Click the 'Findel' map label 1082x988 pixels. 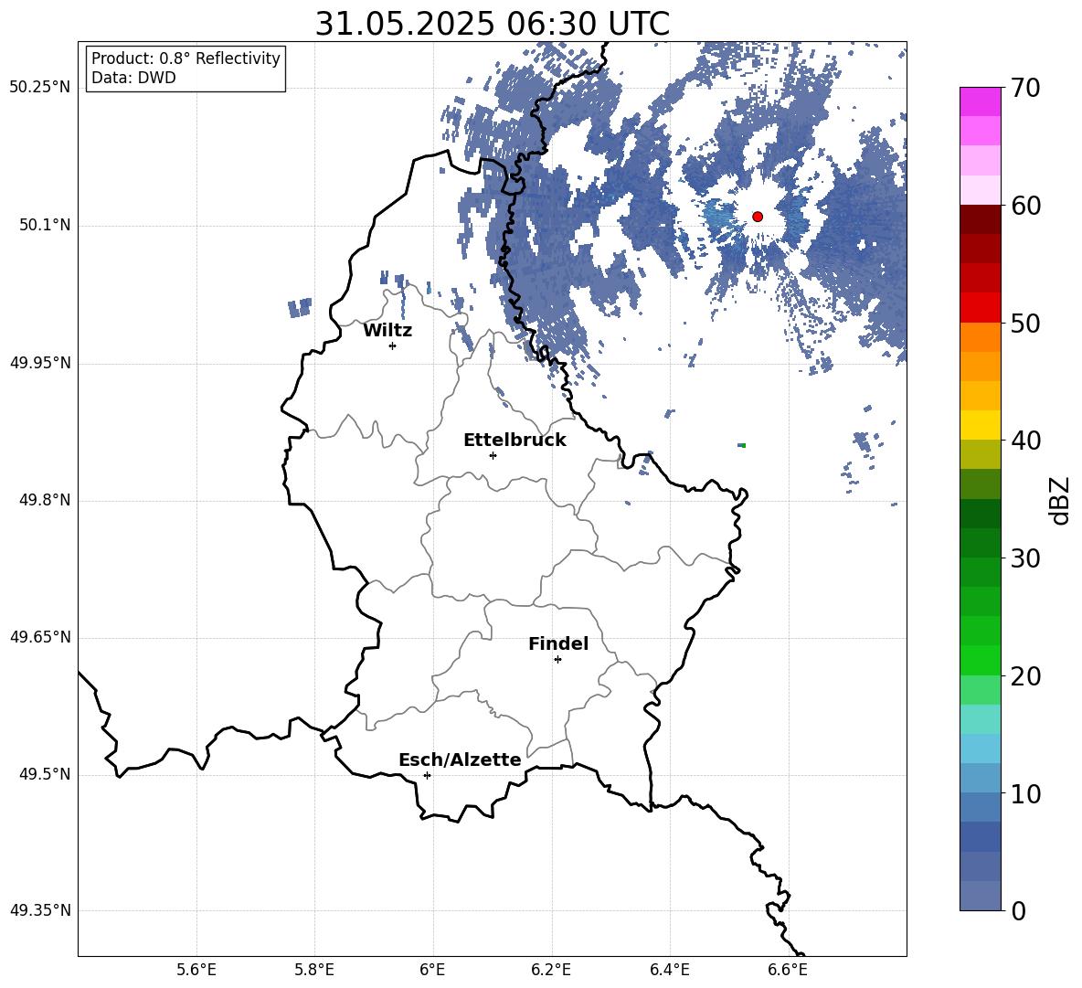(558, 643)
